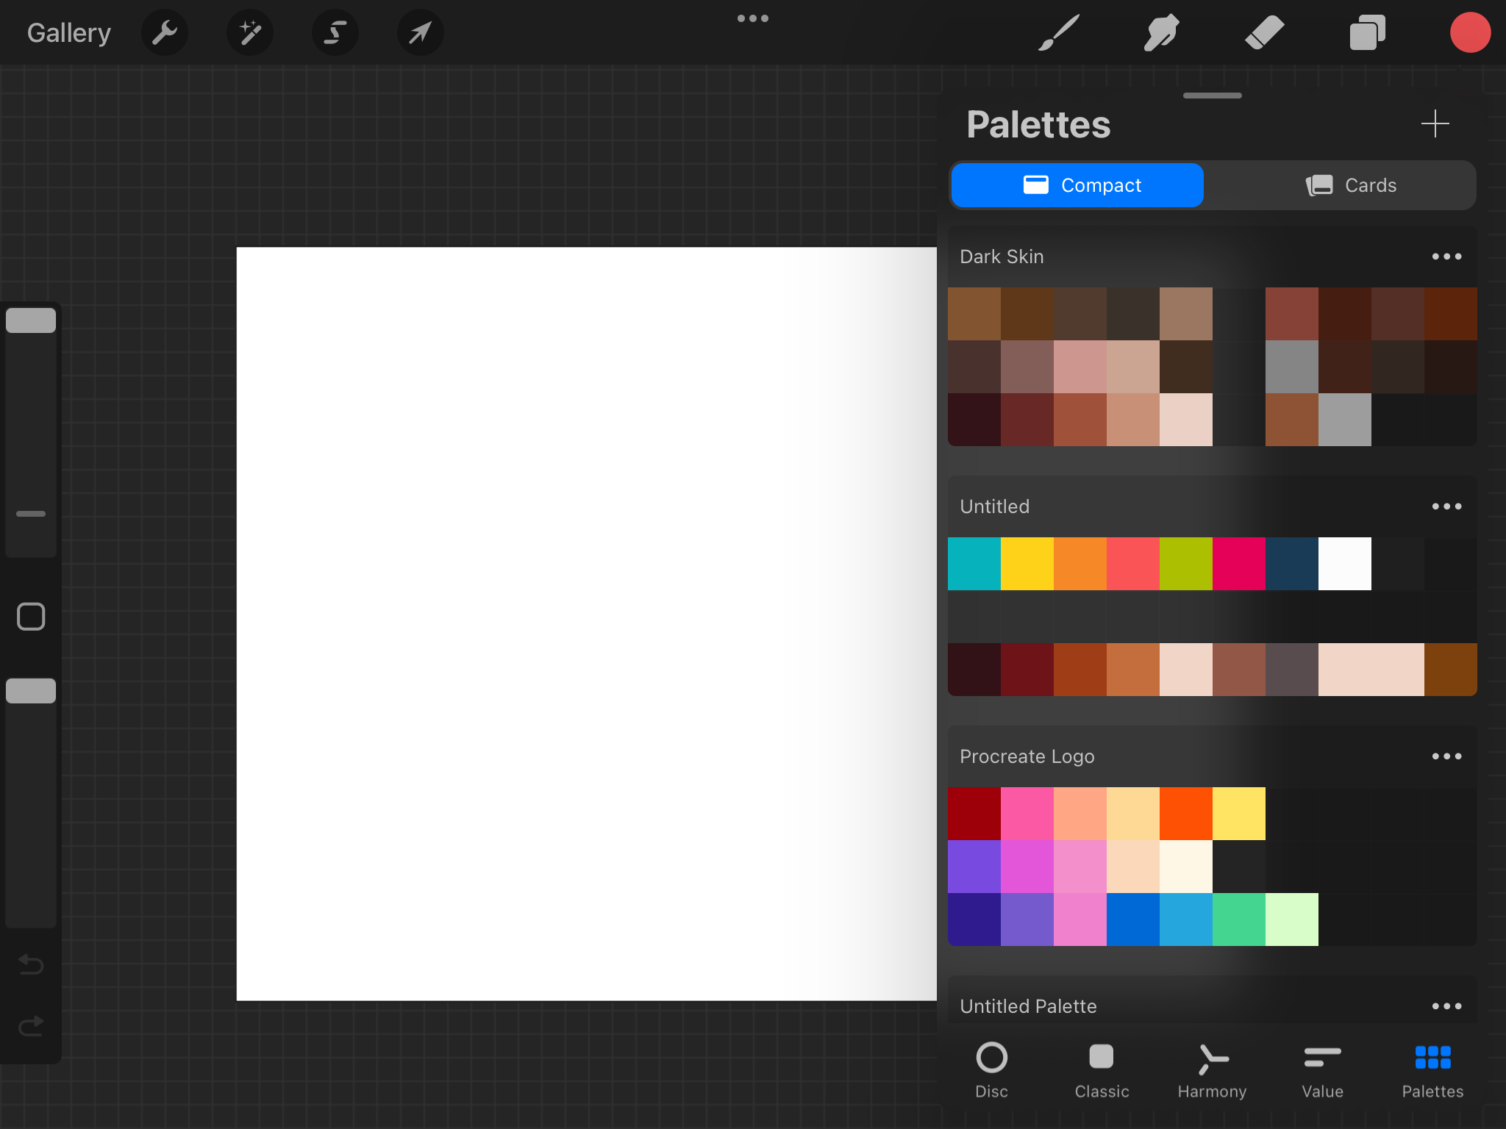Tap the red active color circle
Screen dimensions: 1506x1129
(x=1469, y=32)
